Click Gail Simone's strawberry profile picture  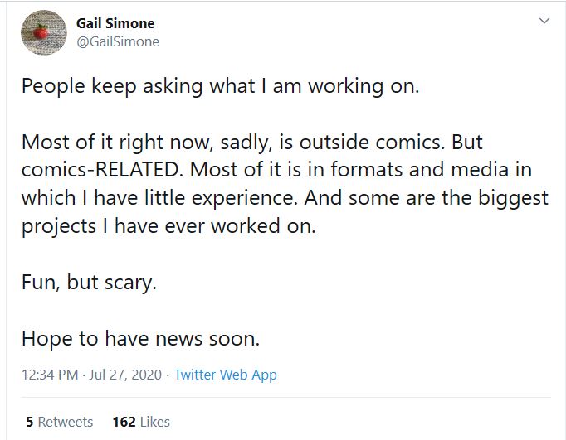(43, 32)
